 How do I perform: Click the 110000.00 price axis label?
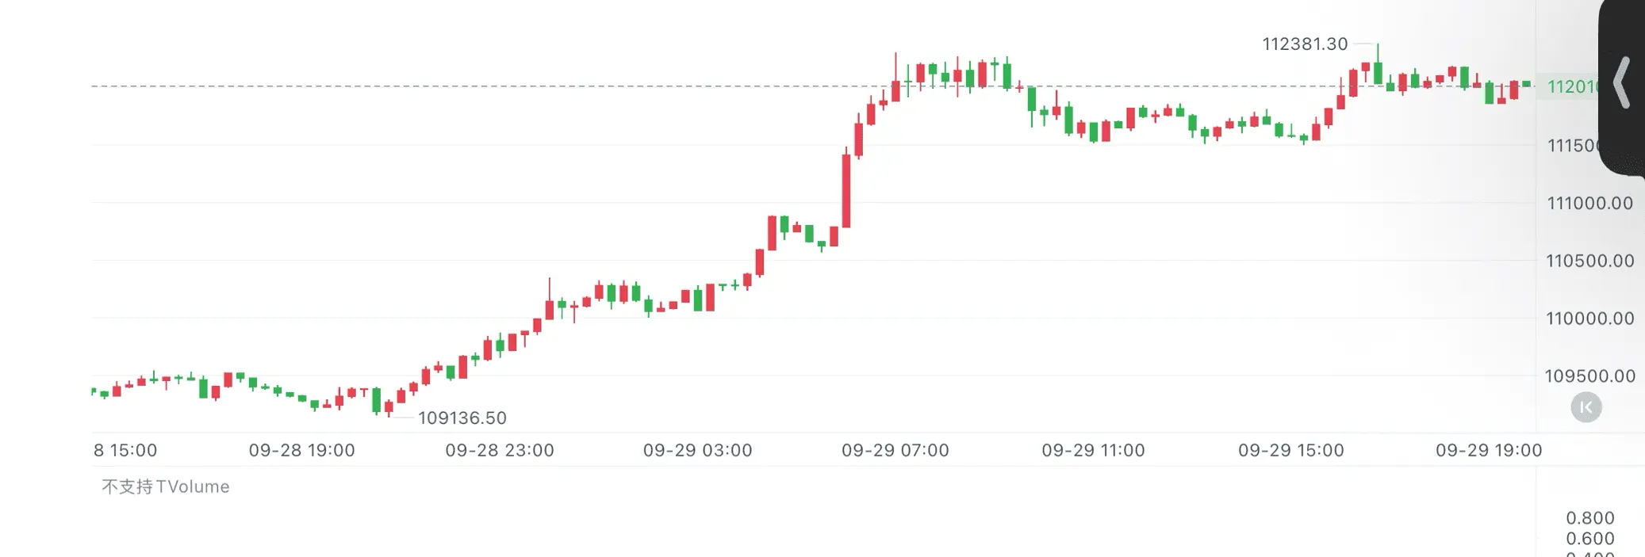point(1589,319)
